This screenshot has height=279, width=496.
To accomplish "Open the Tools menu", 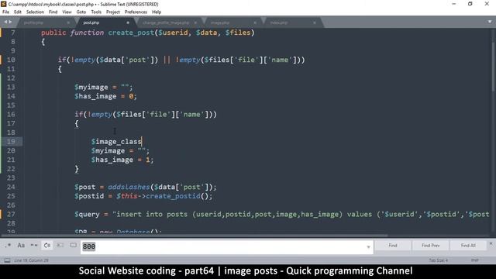I will (96, 12).
